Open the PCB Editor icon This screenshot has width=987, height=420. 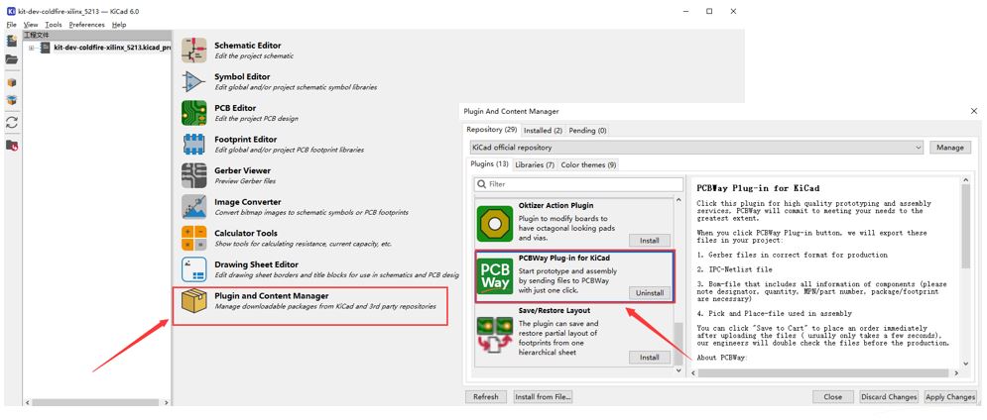[194, 113]
